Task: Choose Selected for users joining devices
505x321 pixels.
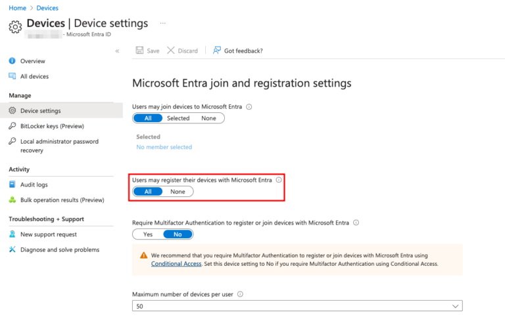Action: point(178,118)
